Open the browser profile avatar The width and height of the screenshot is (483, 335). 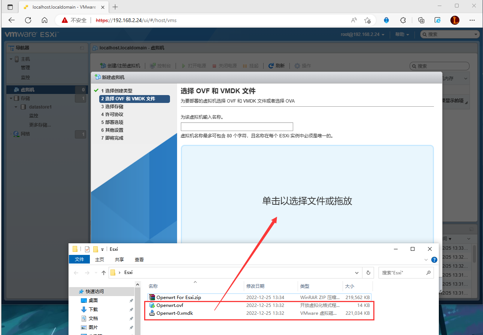tap(455, 20)
